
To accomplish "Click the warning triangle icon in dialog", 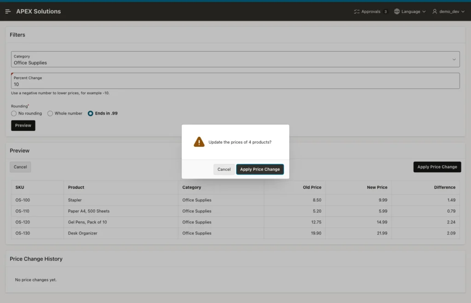I will tap(199, 142).
